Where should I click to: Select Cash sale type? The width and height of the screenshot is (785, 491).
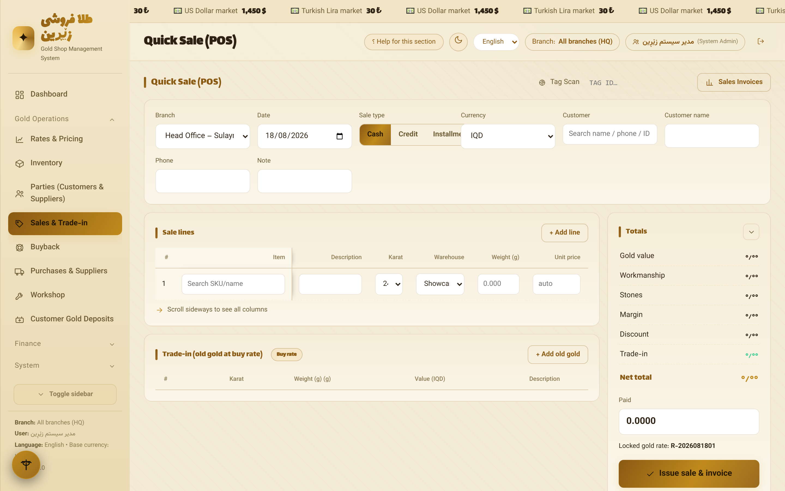(375, 134)
